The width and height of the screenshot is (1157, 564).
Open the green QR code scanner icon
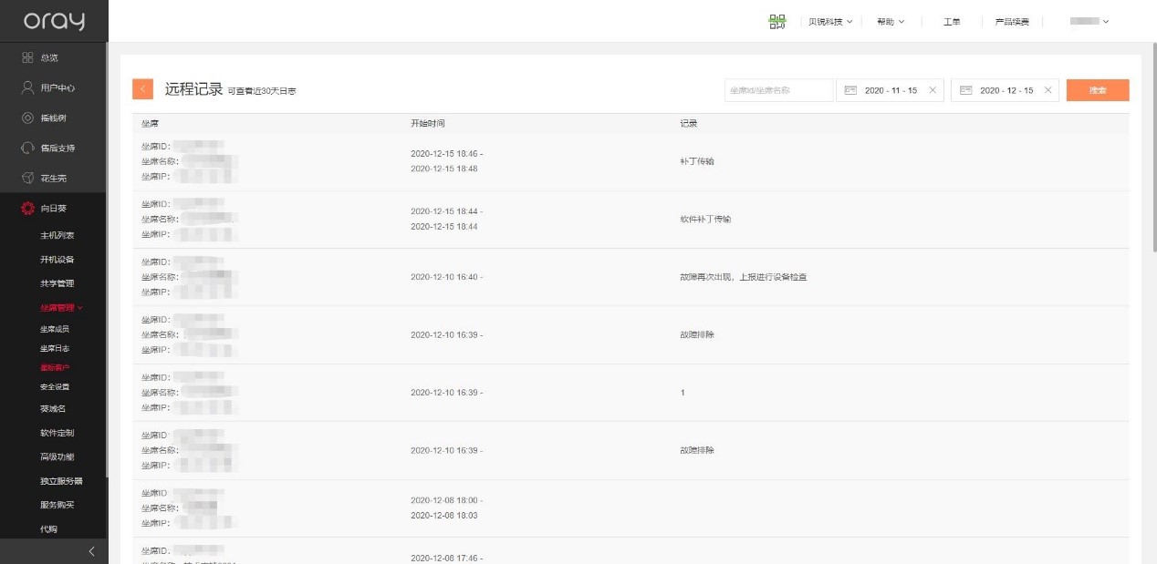tap(777, 21)
